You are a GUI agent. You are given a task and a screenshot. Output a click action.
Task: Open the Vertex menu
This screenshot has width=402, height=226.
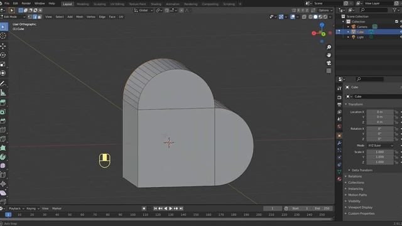pos(90,17)
